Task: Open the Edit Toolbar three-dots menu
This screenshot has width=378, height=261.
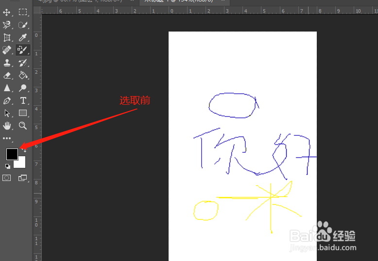Action: pos(7,138)
